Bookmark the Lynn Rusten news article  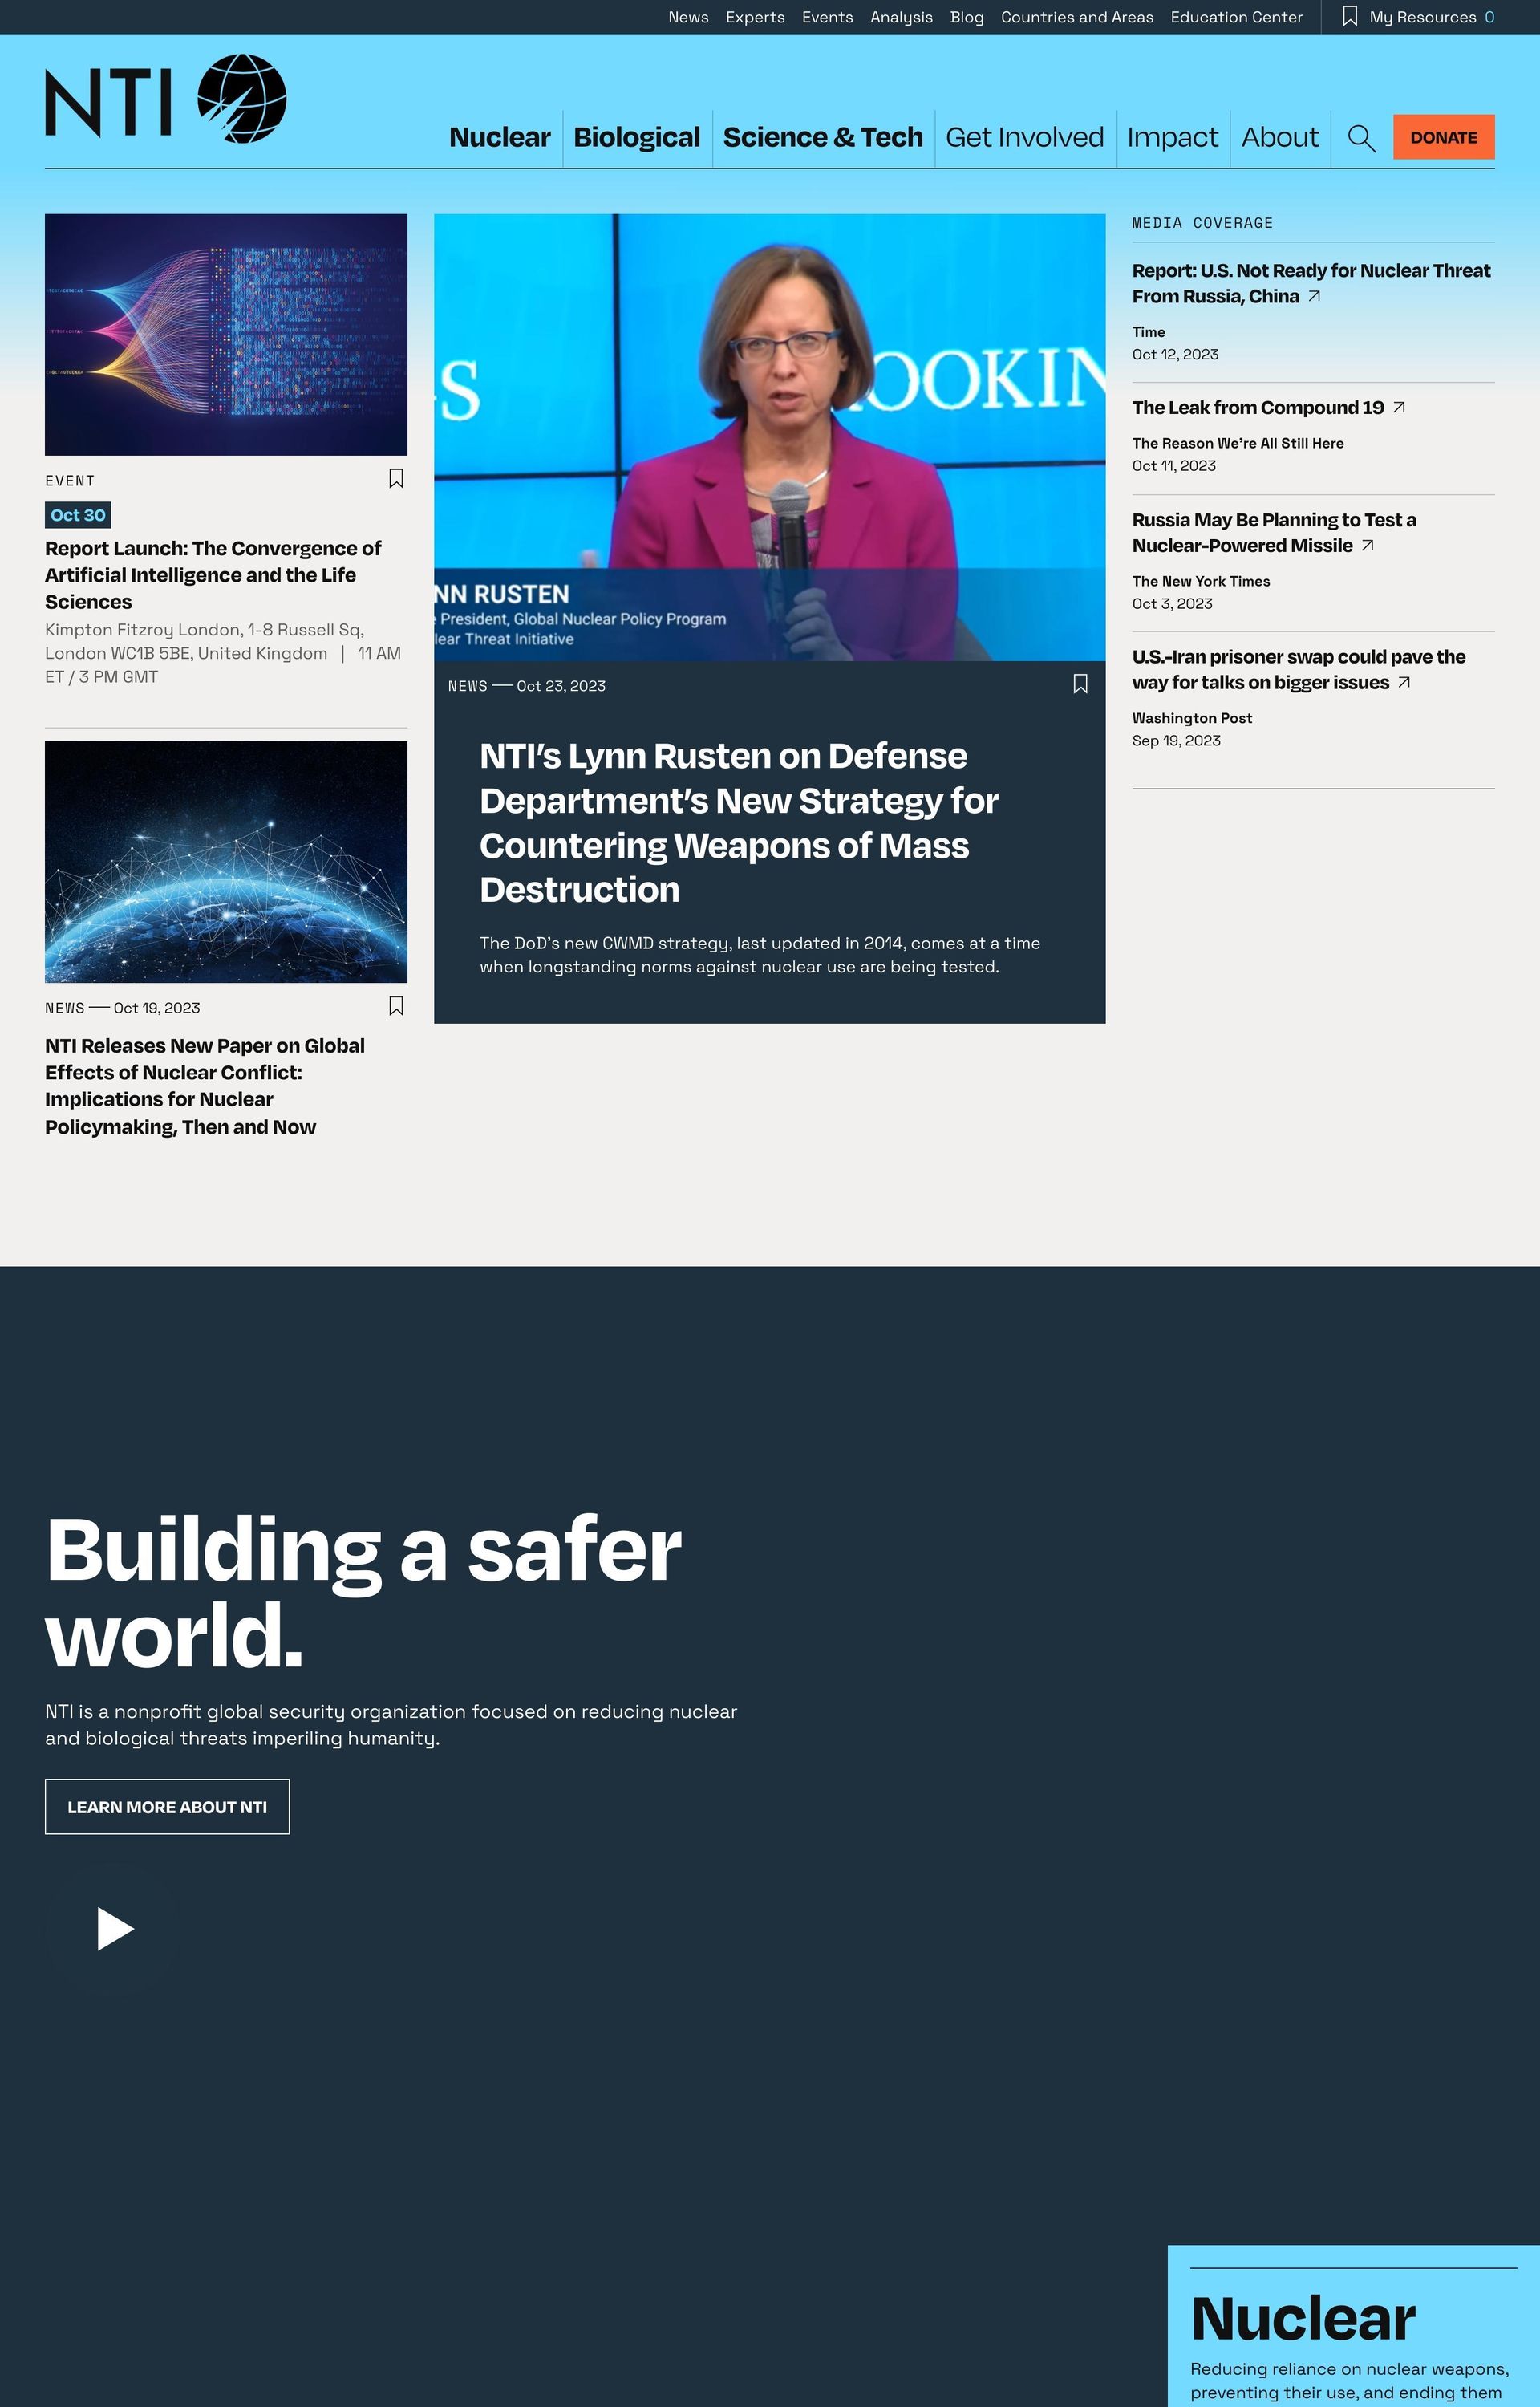pyautogui.click(x=1080, y=684)
